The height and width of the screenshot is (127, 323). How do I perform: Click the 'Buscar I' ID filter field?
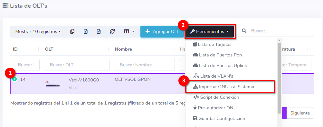[26, 65]
